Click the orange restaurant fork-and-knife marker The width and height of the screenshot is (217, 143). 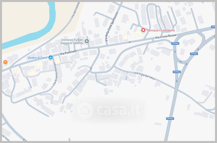[5, 62]
